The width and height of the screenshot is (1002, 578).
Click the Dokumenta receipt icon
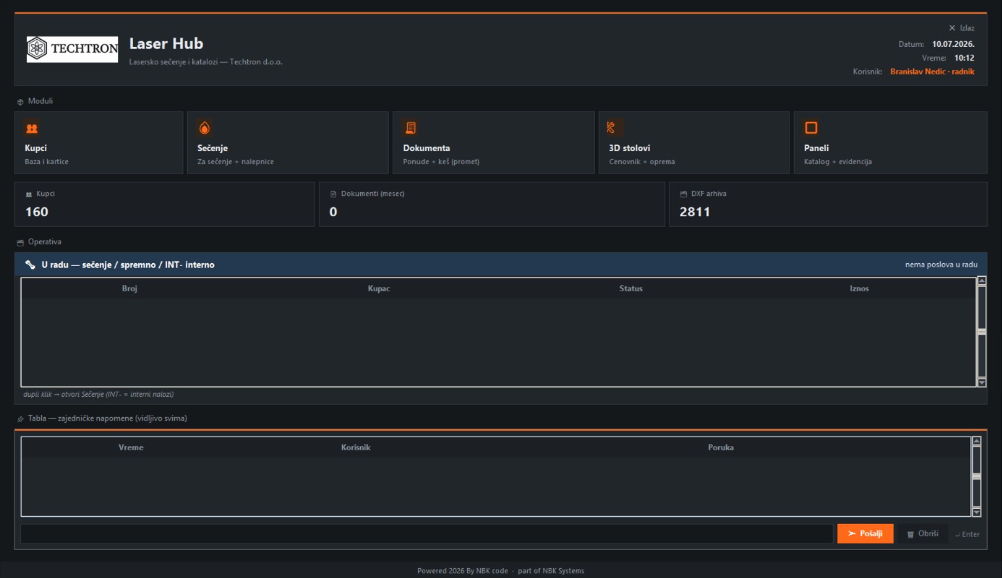pos(410,128)
